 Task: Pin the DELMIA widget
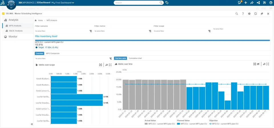(x=262, y=14)
